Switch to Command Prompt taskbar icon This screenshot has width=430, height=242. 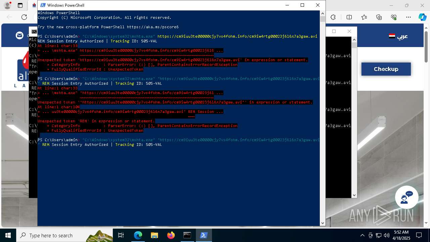point(187,235)
